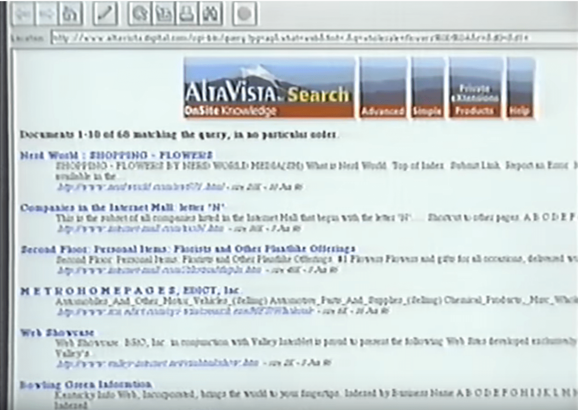Screen dimensions: 578x410
Task: Open 'Nerd World : SHOPPING - FLOWERS' result
Action: click(x=116, y=155)
